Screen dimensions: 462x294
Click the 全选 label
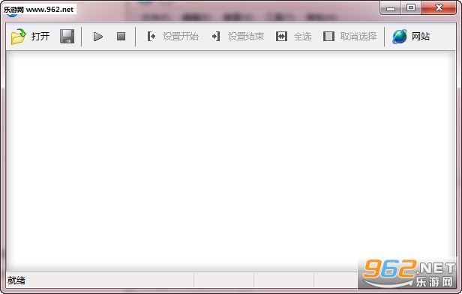pos(302,37)
